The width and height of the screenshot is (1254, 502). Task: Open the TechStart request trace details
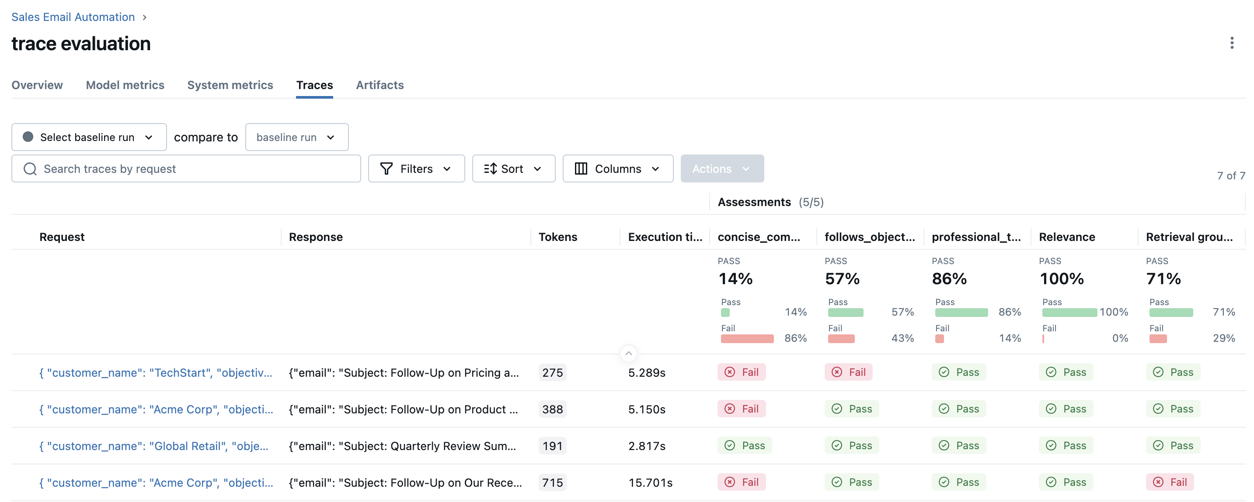coord(156,372)
